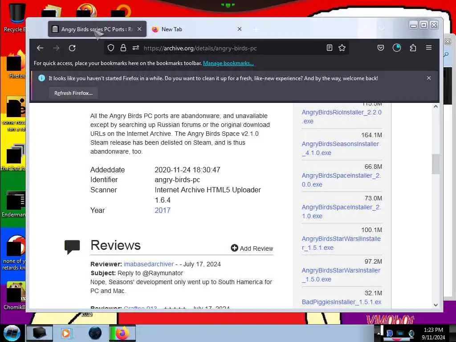Click the Reviews speech bubble icon
Screen dimensions: 456x342
click(x=72, y=247)
